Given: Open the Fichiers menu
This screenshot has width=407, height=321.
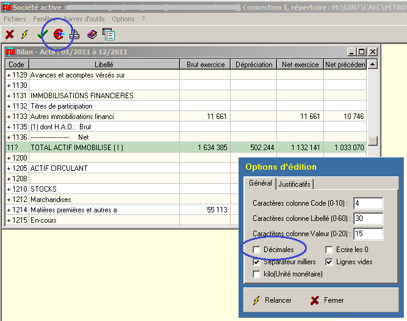Looking at the screenshot, I should pyautogui.click(x=15, y=19).
